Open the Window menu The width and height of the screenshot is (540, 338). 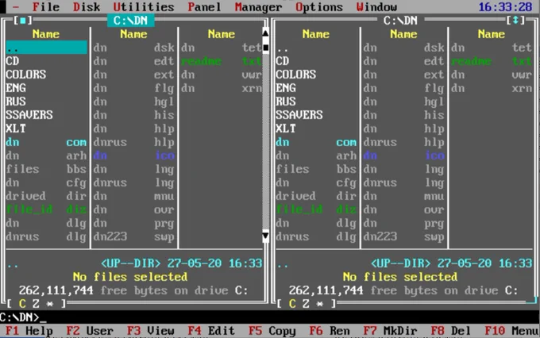(x=376, y=7)
